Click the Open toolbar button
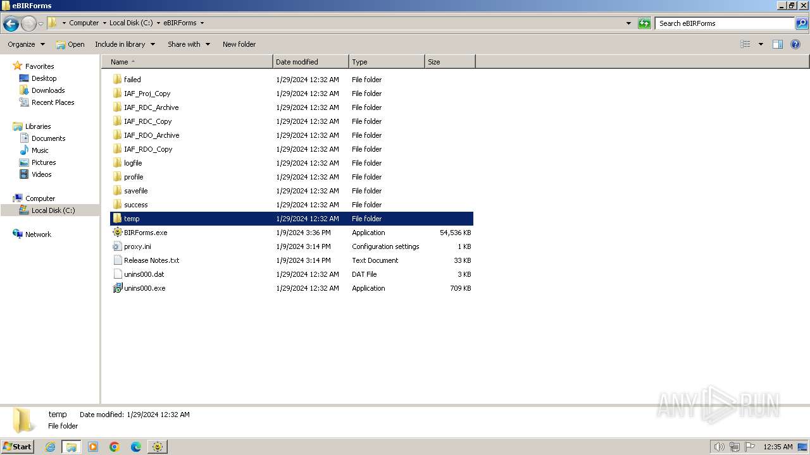This screenshot has height=455, width=810. pyautogui.click(x=70, y=44)
